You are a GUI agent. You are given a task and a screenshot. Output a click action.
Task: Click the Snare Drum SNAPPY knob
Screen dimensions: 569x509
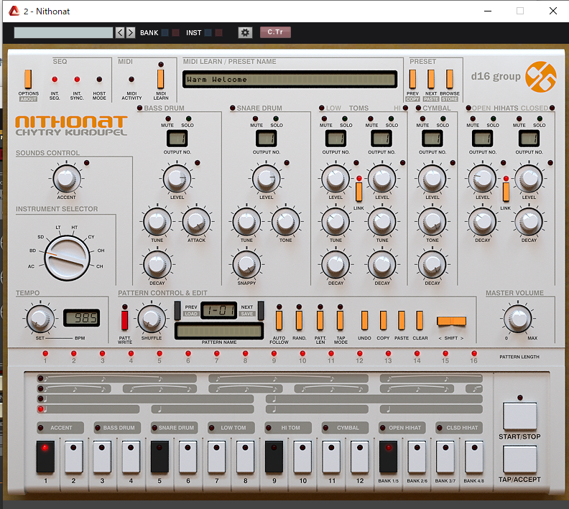[246, 264]
